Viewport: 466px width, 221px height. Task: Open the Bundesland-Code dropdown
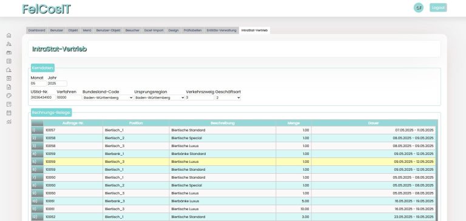coord(108,97)
